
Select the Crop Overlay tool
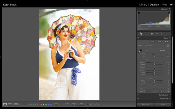[147, 33]
